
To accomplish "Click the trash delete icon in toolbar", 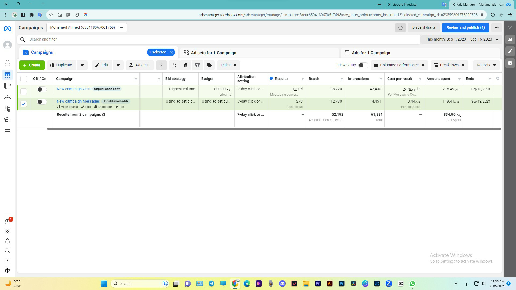I will coord(186,65).
